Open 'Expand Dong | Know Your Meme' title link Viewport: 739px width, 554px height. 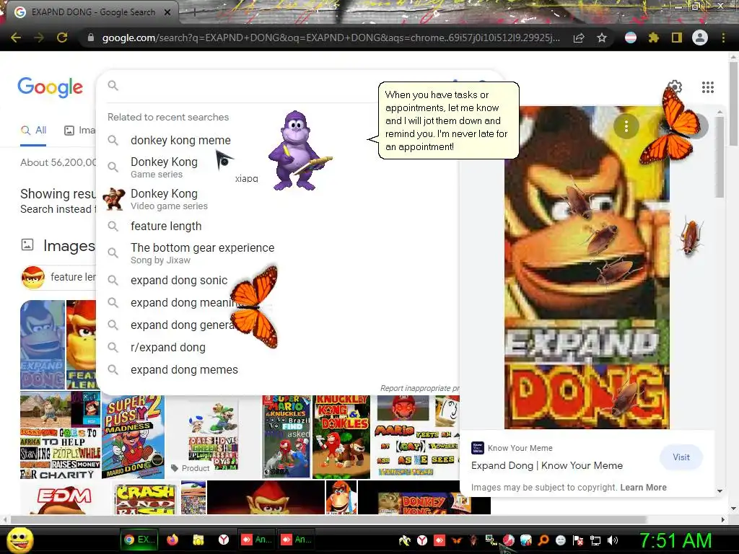(x=547, y=465)
